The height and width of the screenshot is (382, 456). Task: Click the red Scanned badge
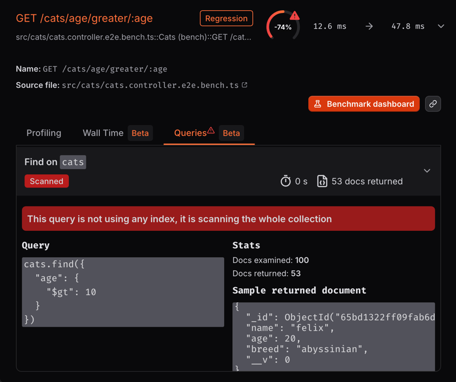[47, 181]
